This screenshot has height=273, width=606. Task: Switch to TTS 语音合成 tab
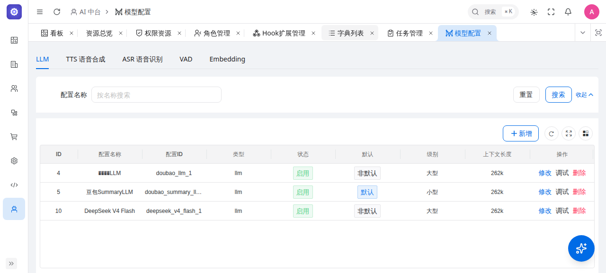(86, 59)
